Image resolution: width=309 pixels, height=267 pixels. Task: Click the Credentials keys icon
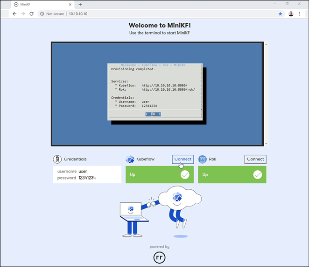(x=57, y=159)
